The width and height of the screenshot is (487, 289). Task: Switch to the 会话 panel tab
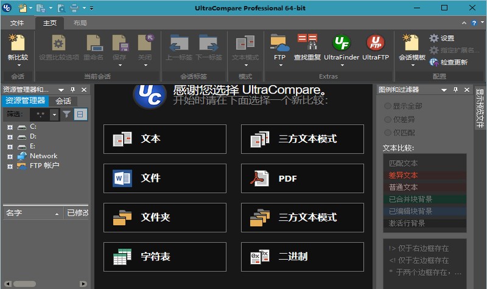click(63, 101)
